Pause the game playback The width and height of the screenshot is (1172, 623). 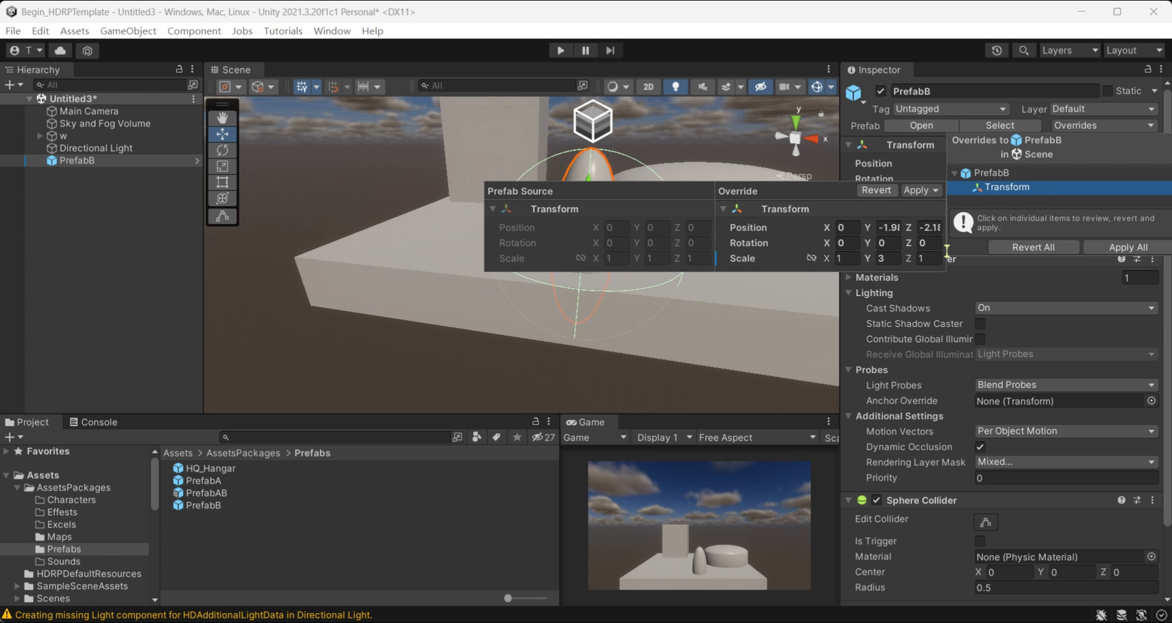[585, 51]
